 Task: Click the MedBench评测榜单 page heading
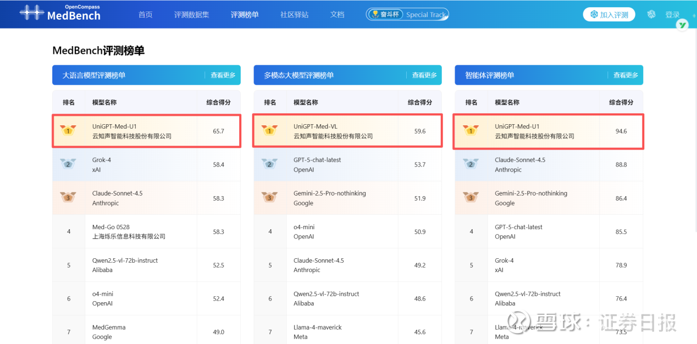coord(98,51)
